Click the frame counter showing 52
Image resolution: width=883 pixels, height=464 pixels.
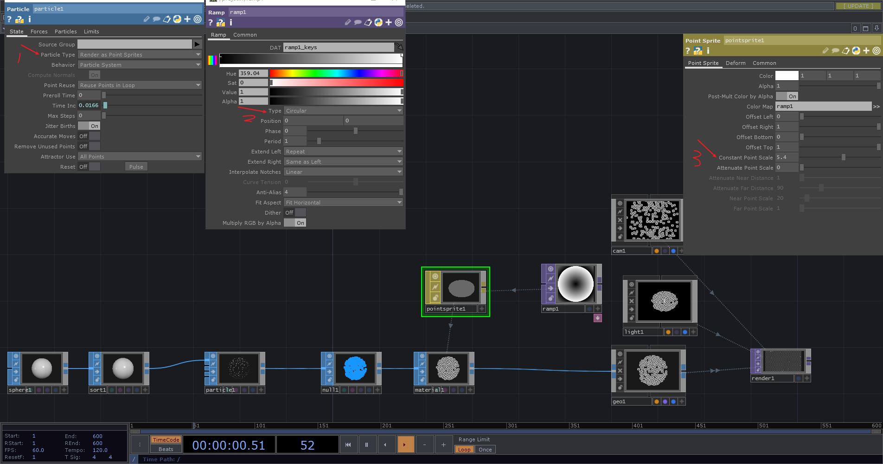pos(307,445)
